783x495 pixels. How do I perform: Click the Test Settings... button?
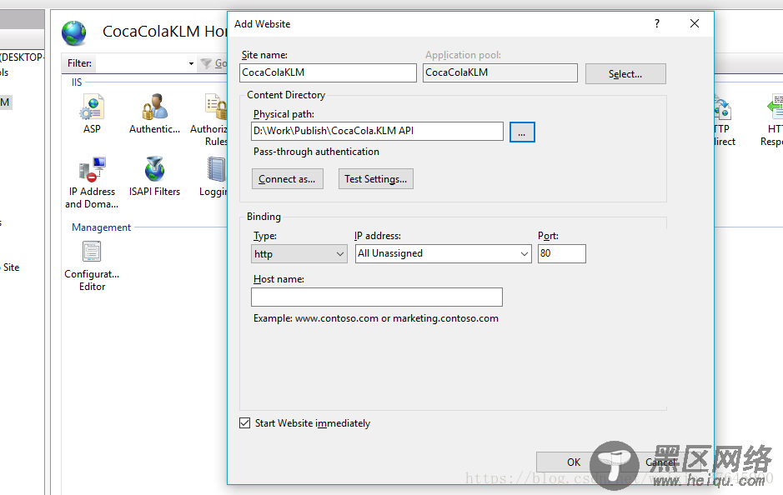pyautogui.click(x=375, y=179)
